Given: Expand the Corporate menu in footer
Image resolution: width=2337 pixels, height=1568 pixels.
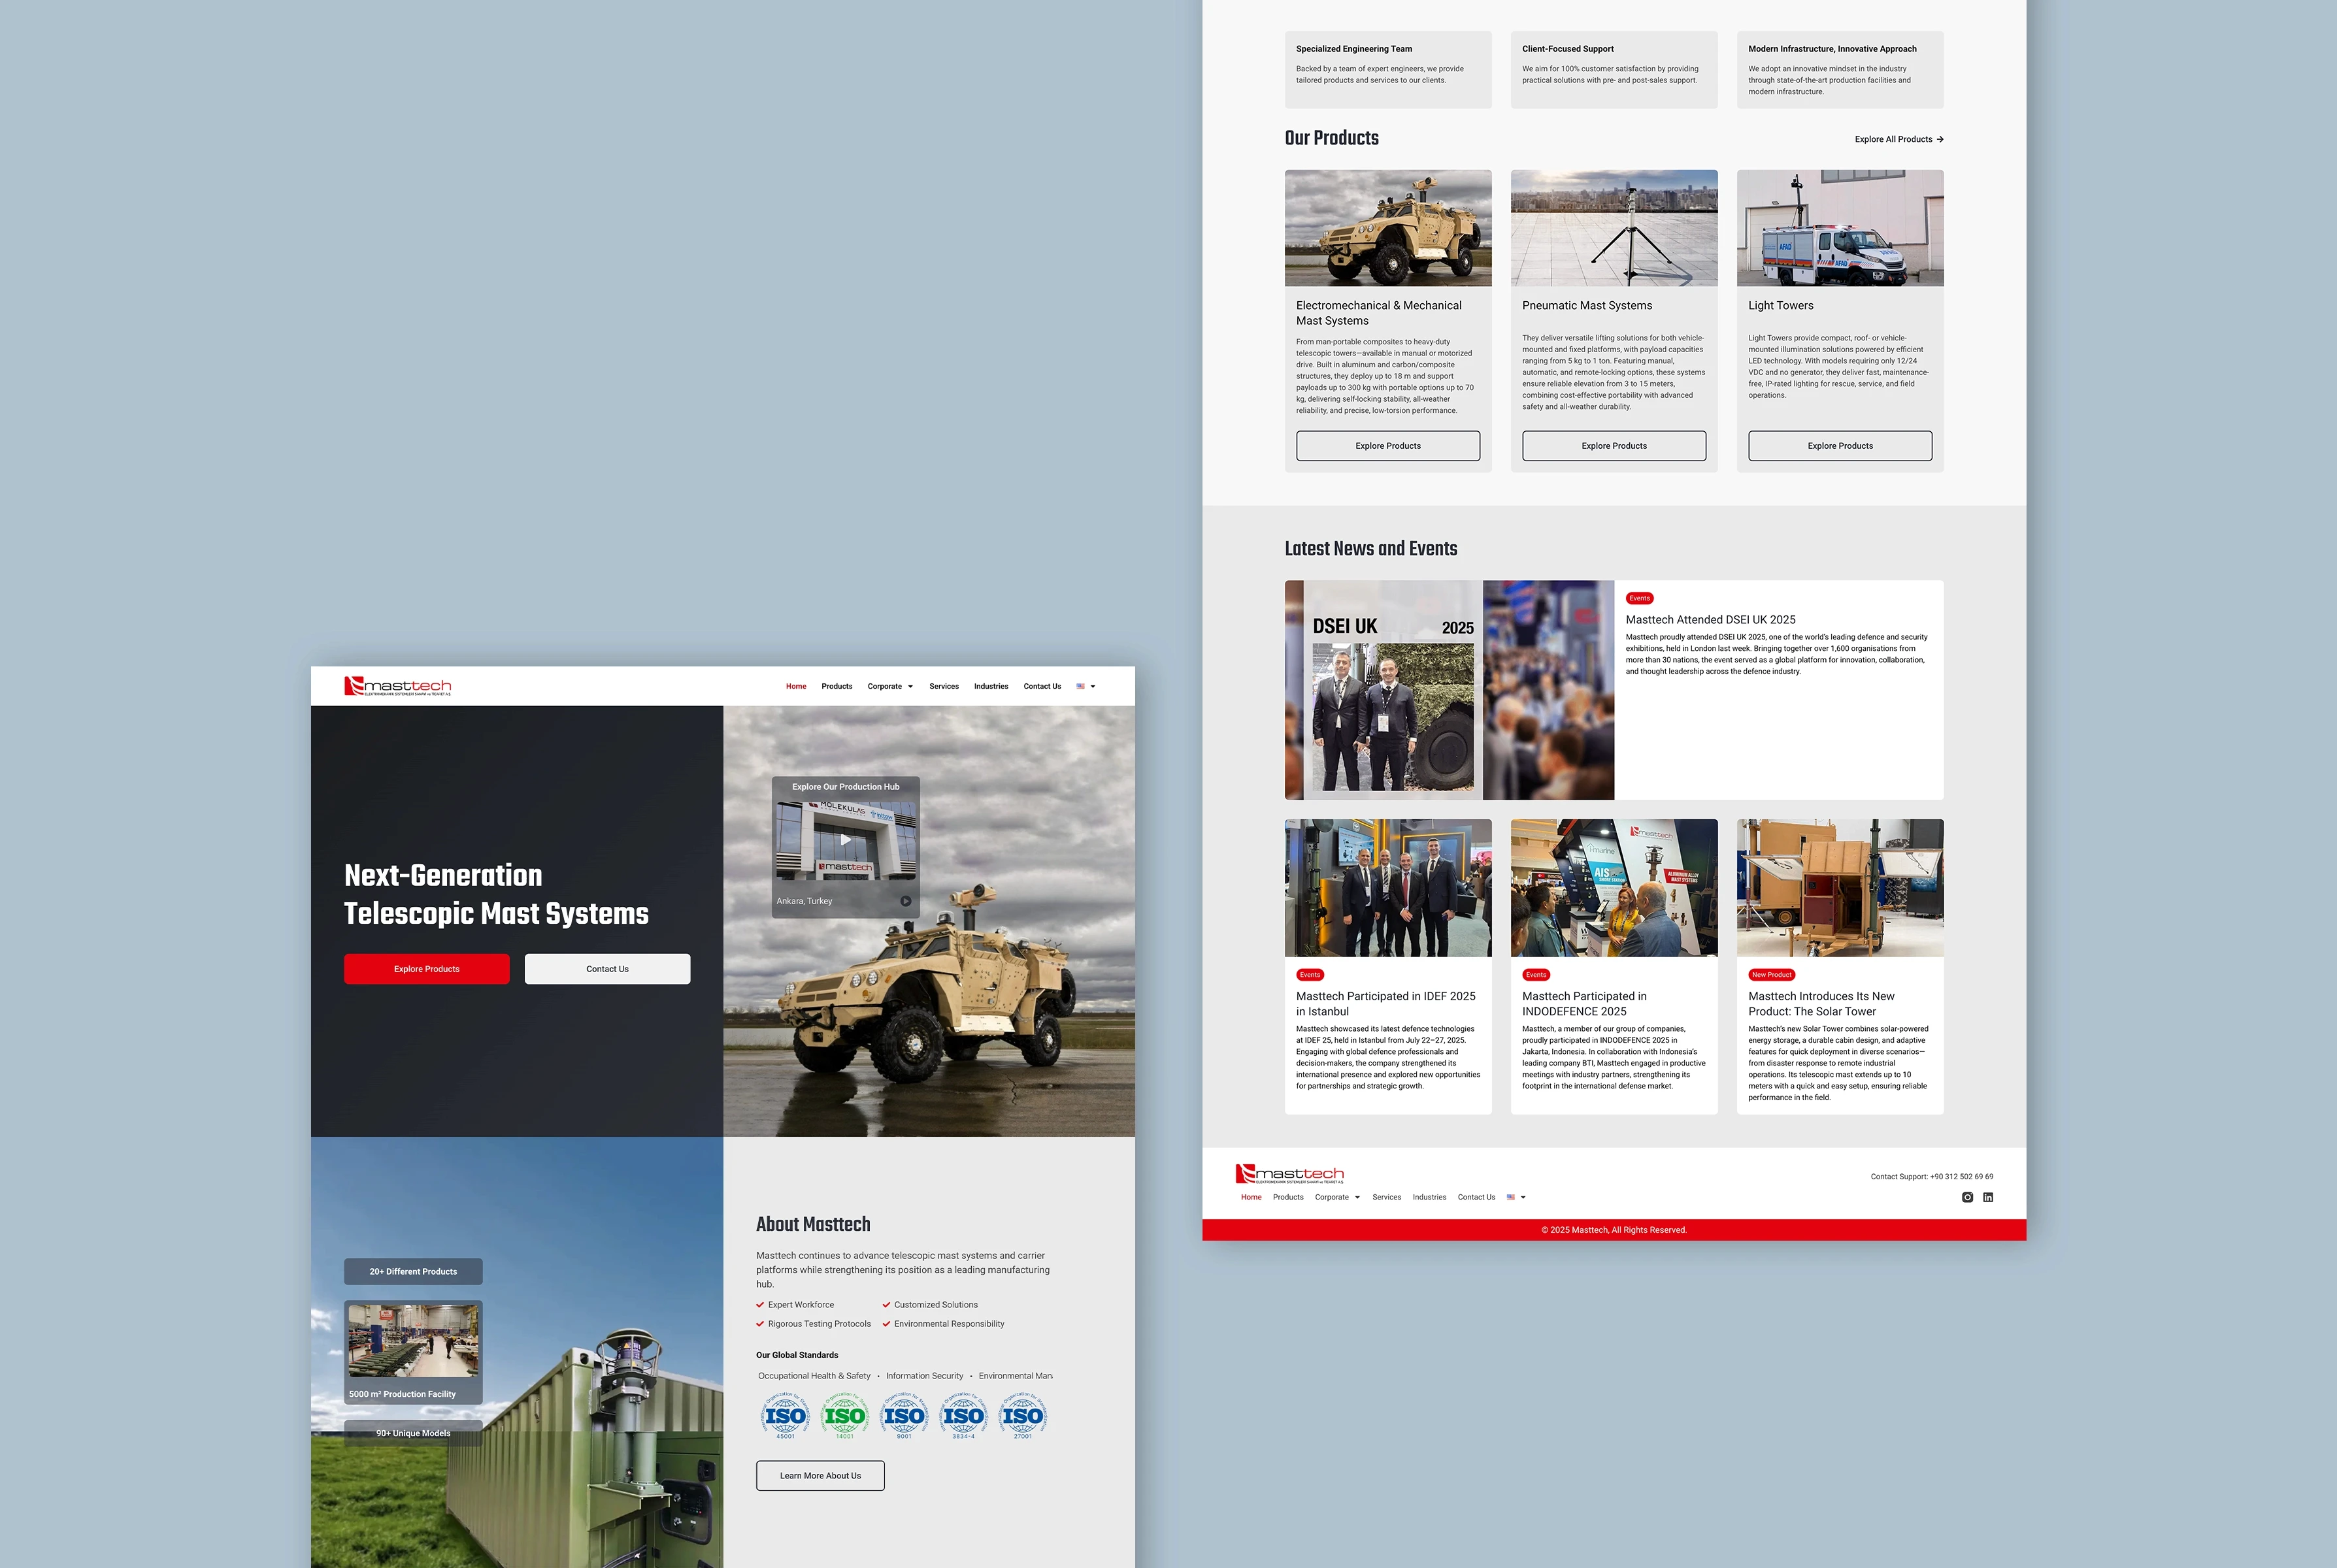Looking at the screenshot, I should click(1337, 1197).
